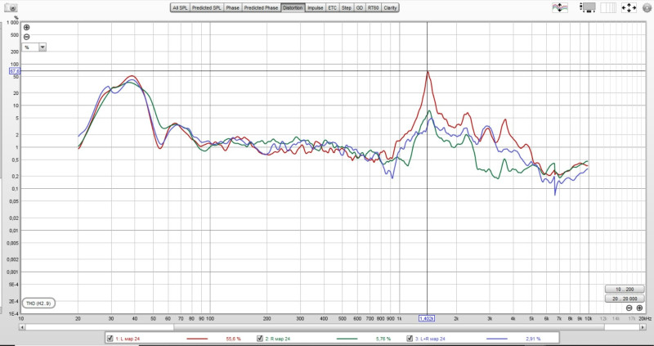Toggle checkbox for 2: R мар 24 trace

[259, 339]
